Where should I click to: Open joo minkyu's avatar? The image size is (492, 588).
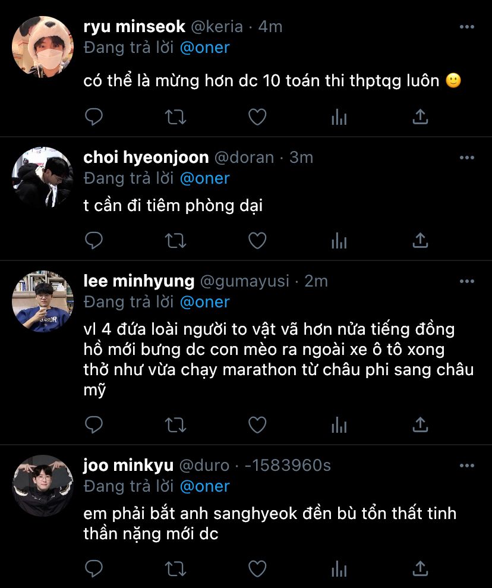tap(42, 486)
